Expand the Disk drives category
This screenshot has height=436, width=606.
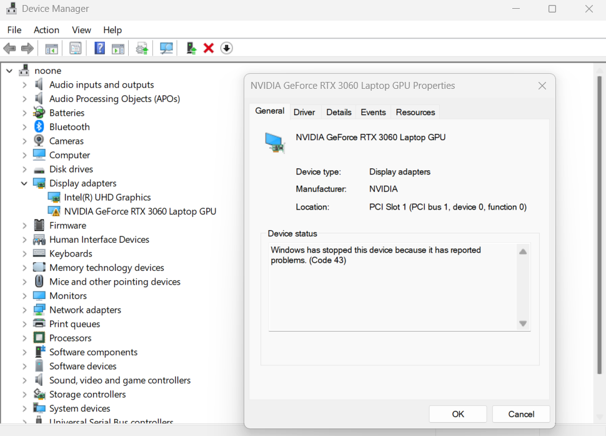[x=24, y=169]
